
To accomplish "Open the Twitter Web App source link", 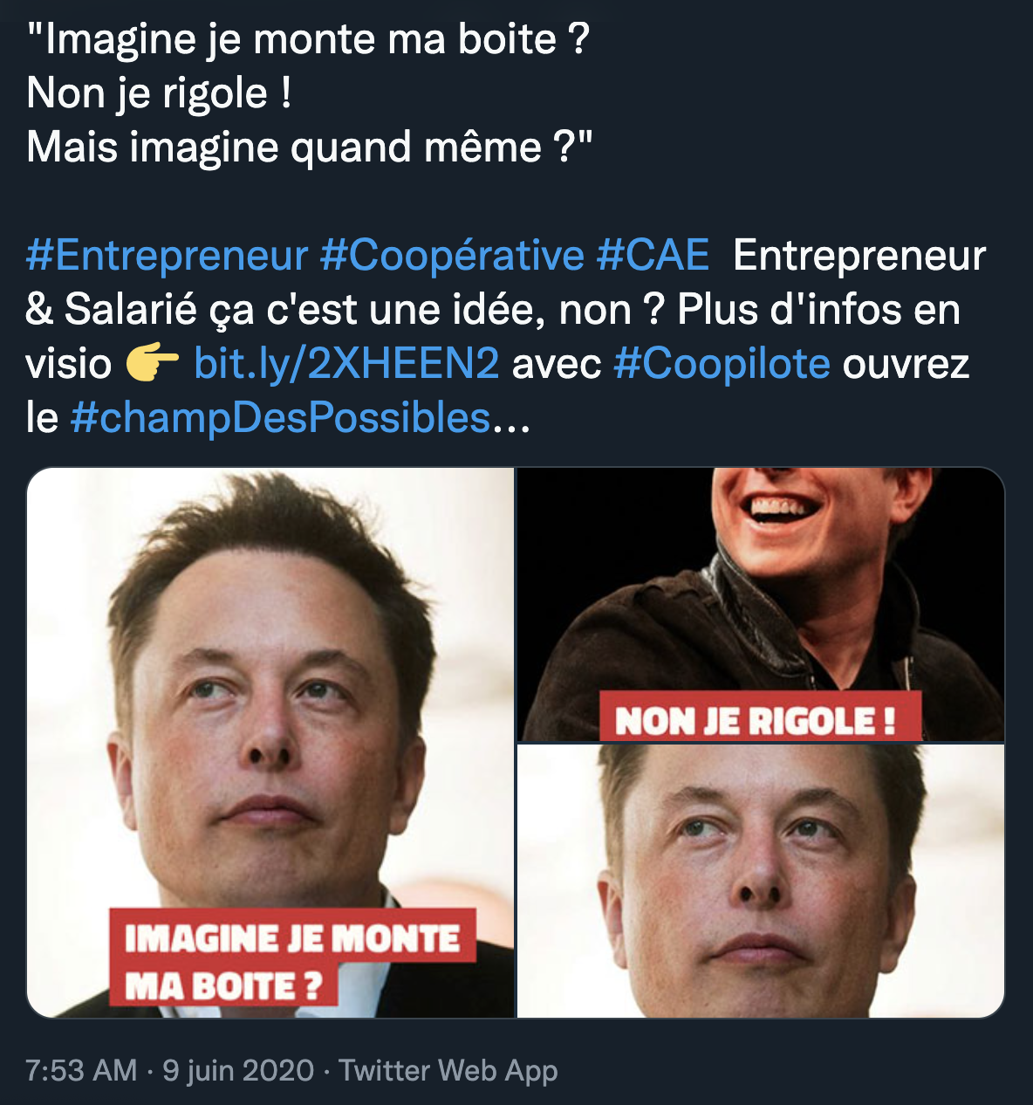I will 448,1070.
